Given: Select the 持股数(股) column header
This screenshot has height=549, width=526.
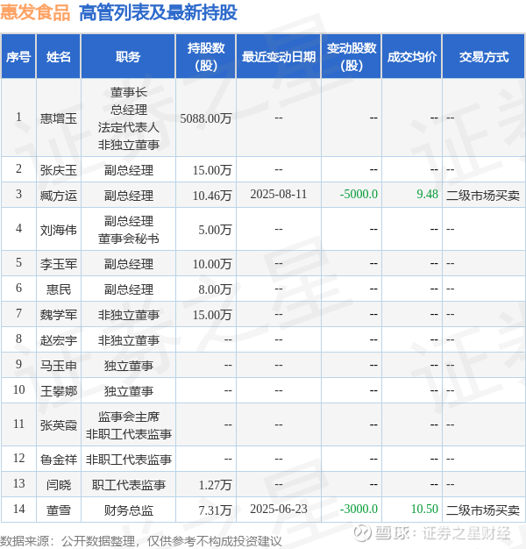Looking at the screenshot, I should [x=206, y=56].
